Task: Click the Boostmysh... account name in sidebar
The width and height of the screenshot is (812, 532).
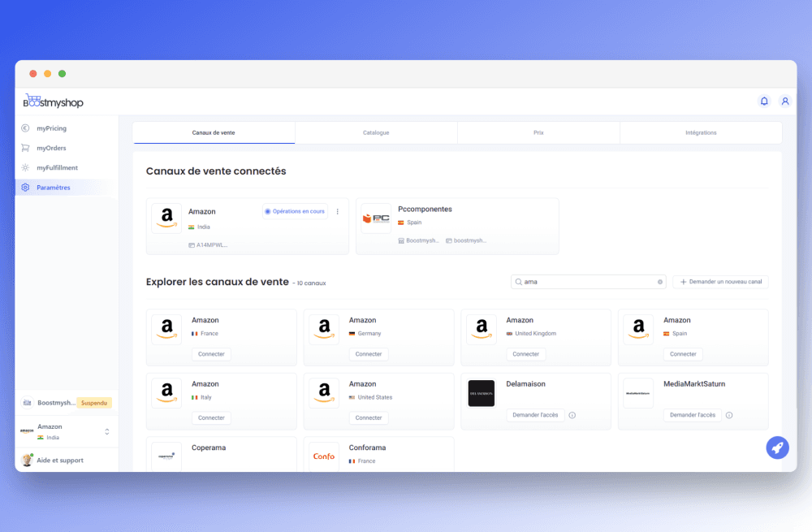Action: 57,403
